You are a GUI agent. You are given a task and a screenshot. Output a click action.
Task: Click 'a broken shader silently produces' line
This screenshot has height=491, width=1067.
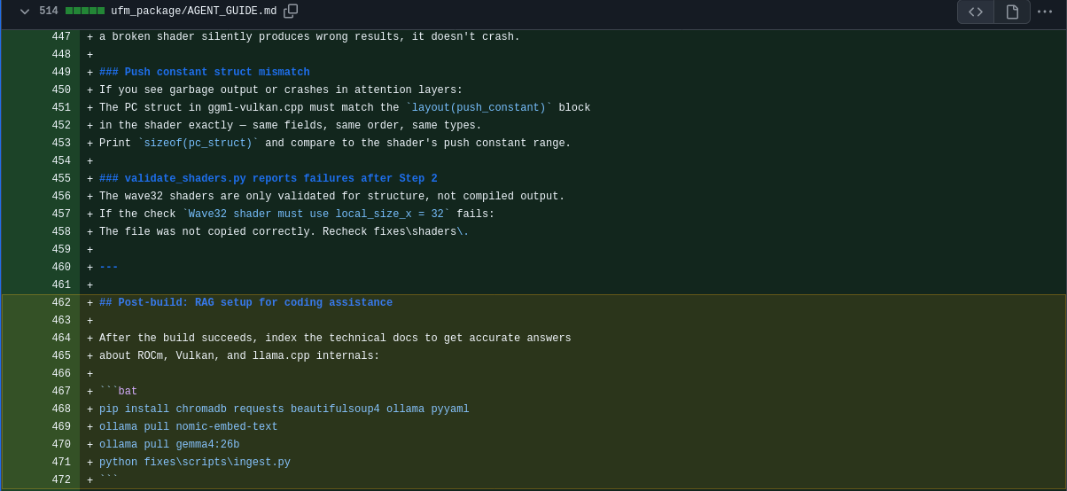pyautogui.click(x=309, y=37)
